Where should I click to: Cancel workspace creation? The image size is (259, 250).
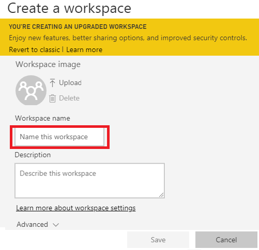[226, 240]
